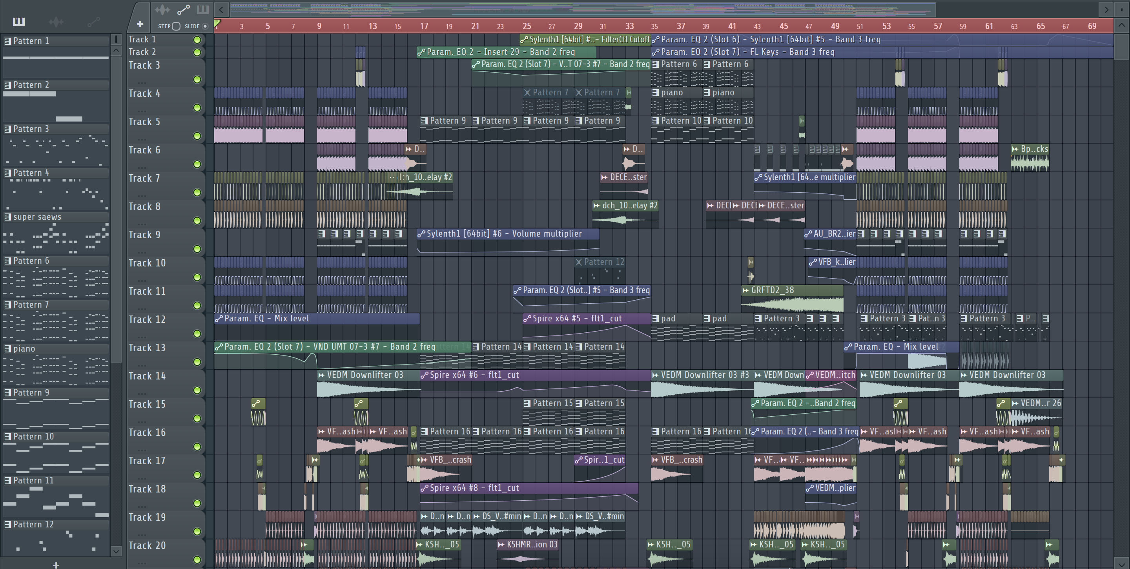Click the timeline overview left arrow
Viewport: 1130px width, 569px height.
[x=222, y=9]
